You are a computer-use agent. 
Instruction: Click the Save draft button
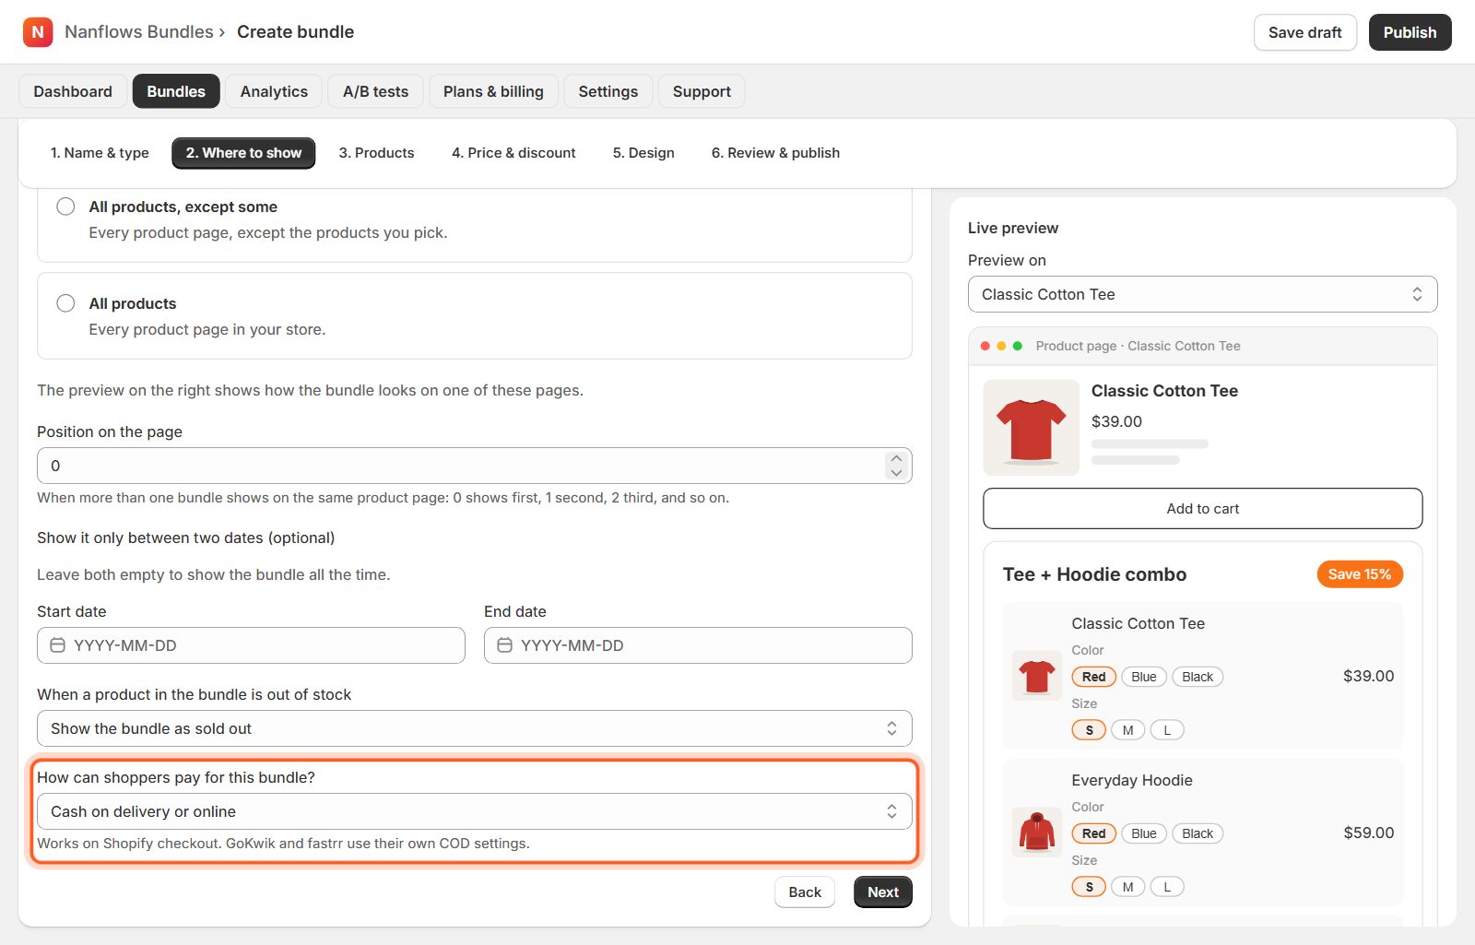(x=1304, y=32)
